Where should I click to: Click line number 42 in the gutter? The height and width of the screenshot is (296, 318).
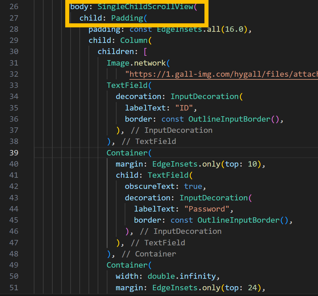[x=14, y=186]
